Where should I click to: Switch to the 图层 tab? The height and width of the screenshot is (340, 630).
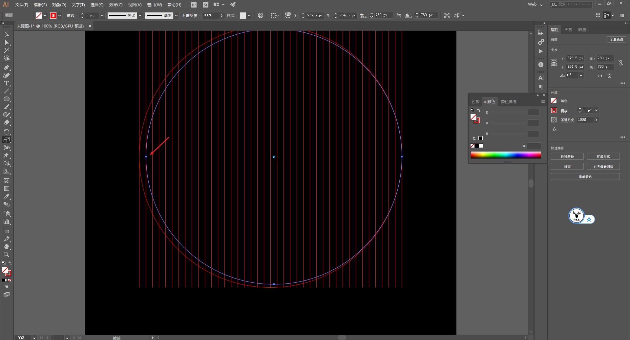(582, 30)
